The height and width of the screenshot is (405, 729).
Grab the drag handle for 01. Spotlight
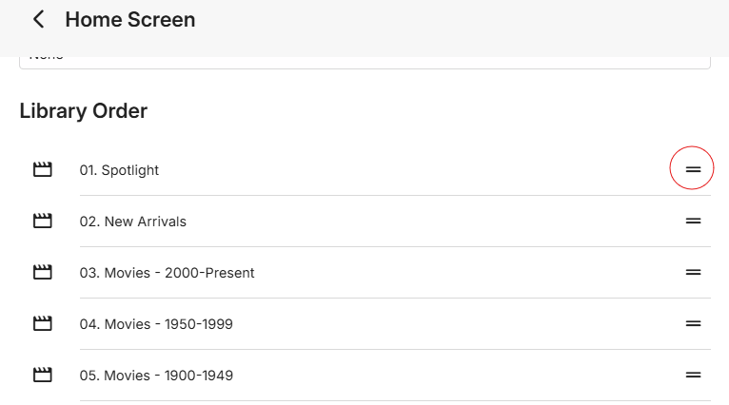click(x=693, y=169)
